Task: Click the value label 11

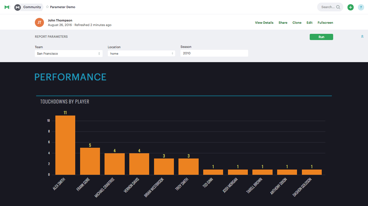Action: click(x=65, y=113)
